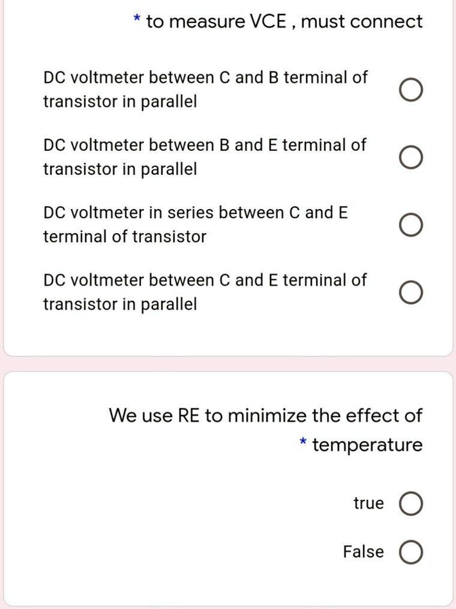Click the second answer's option text

tap(204, 157)
